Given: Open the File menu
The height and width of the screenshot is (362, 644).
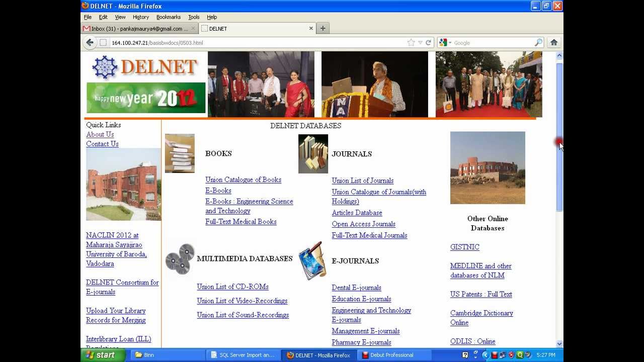Looking at the screenshot, I should tap(88, 17).
